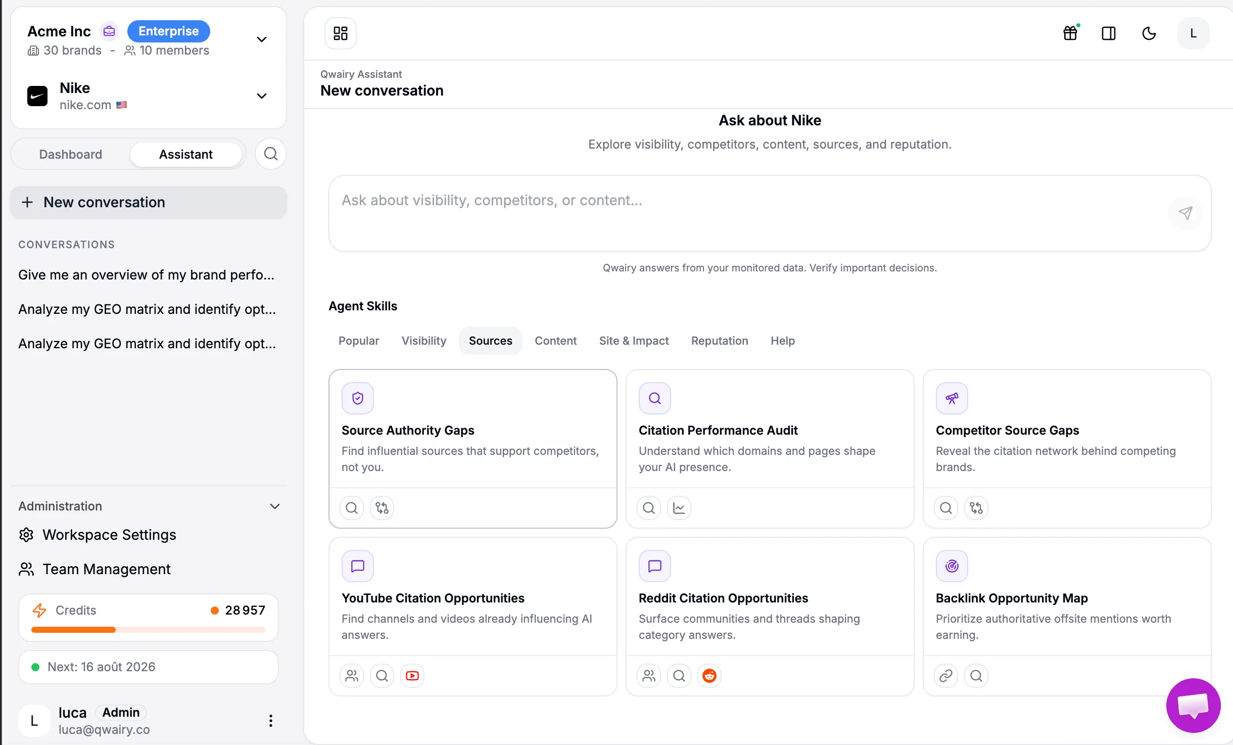Click the Next: 16 août 2026 renewal pill
The width and height of the screenshot is (1233, 745).
click(149, 667)
